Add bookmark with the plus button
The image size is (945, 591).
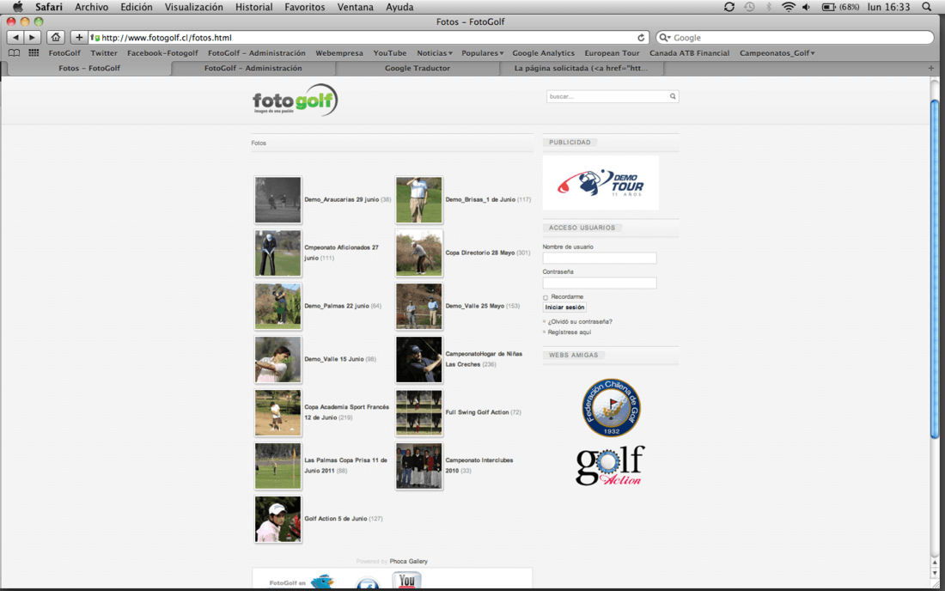tap(79, 37)
